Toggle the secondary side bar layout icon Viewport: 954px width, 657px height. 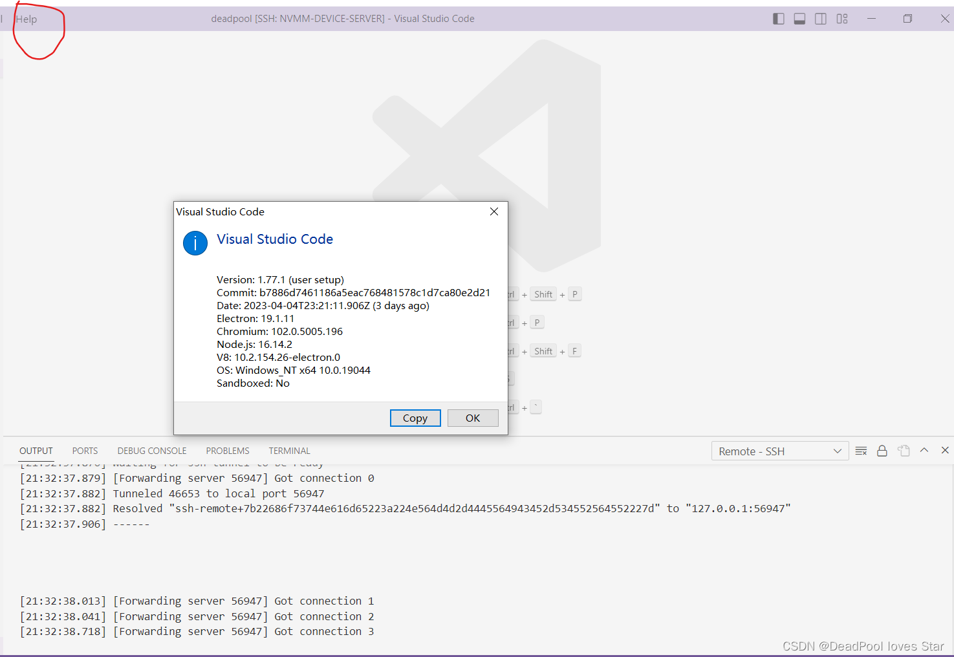click(x=821, y=19)
